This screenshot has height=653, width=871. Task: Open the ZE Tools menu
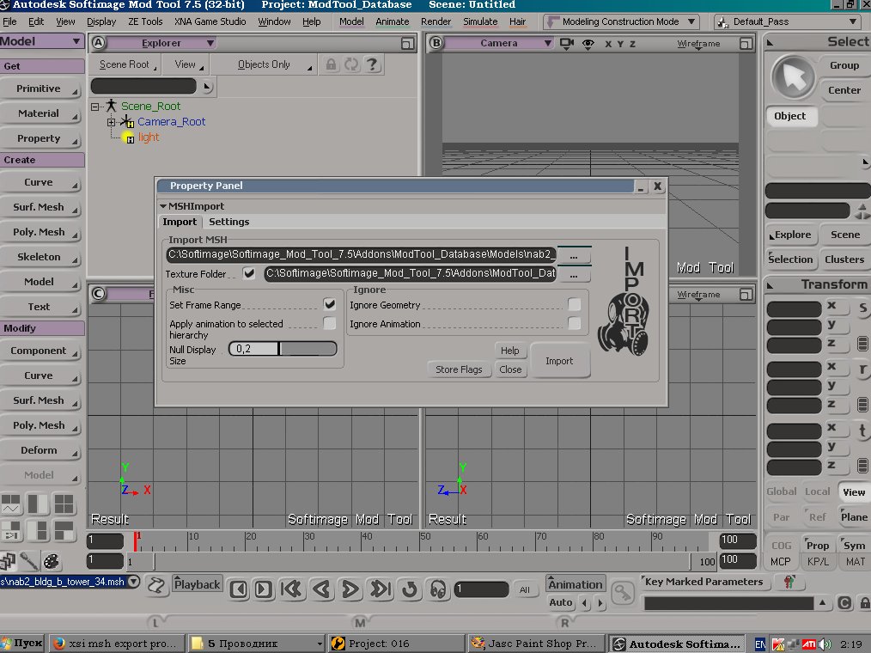point(145,21)
